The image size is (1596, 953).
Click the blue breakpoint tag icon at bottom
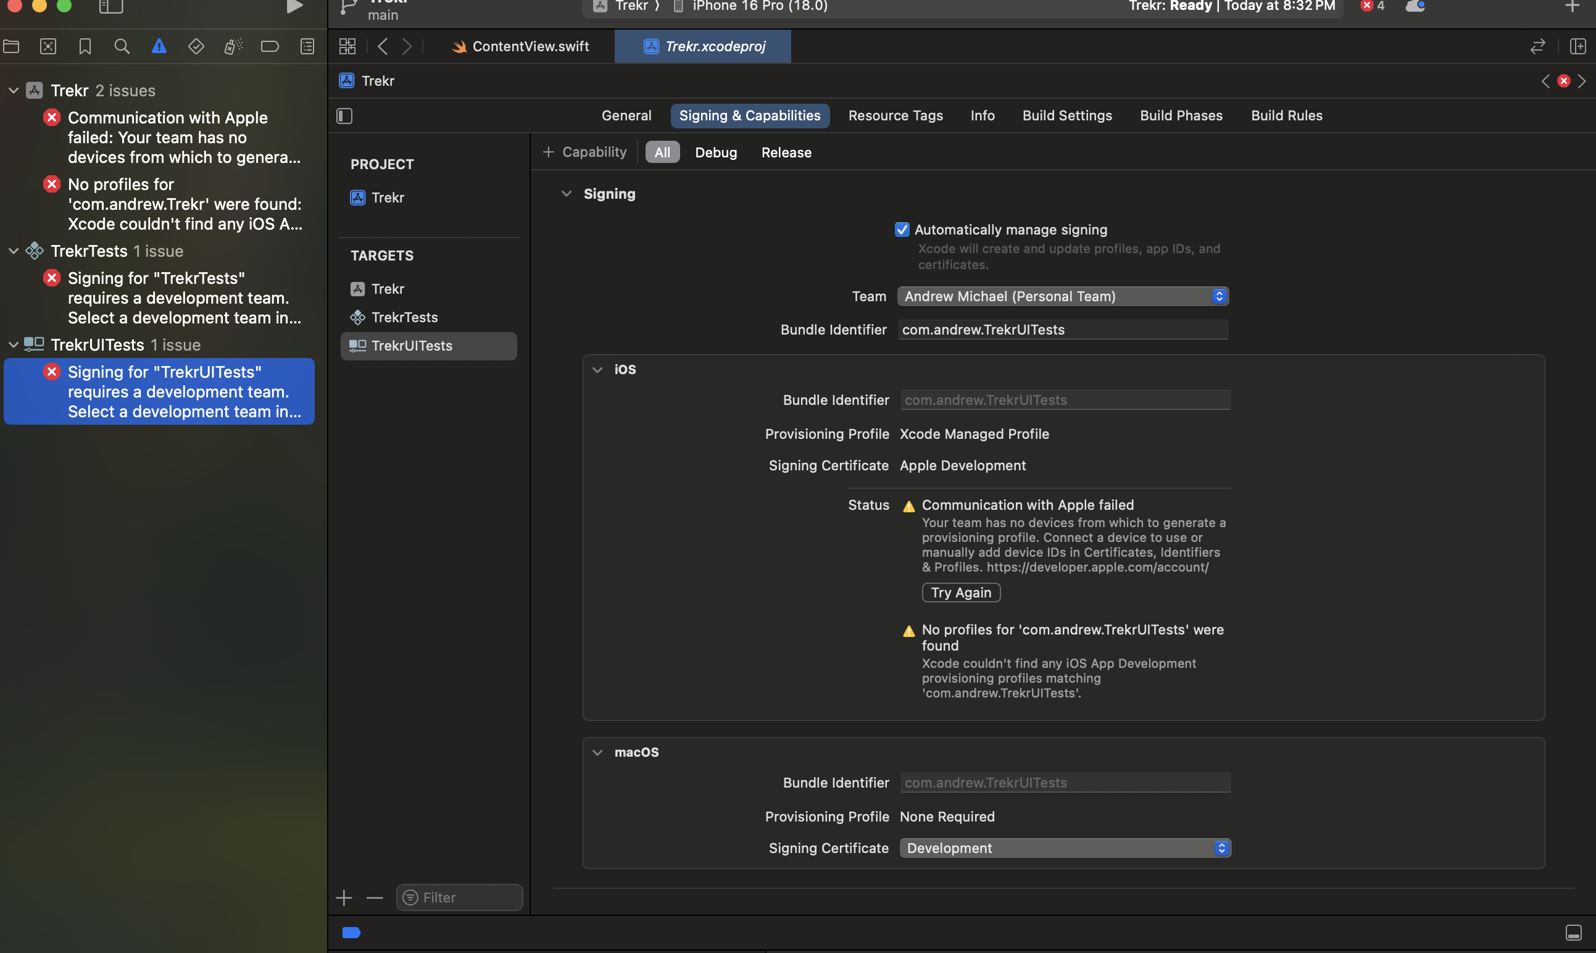[351, 933]
